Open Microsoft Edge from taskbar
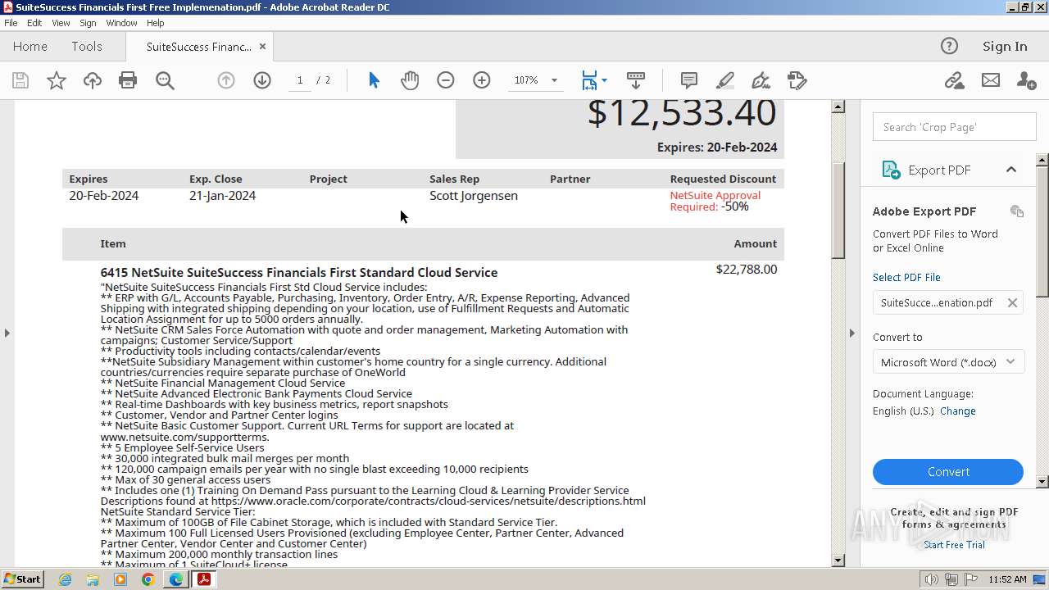Screen dimensions: 1049x590 point(175,579)
